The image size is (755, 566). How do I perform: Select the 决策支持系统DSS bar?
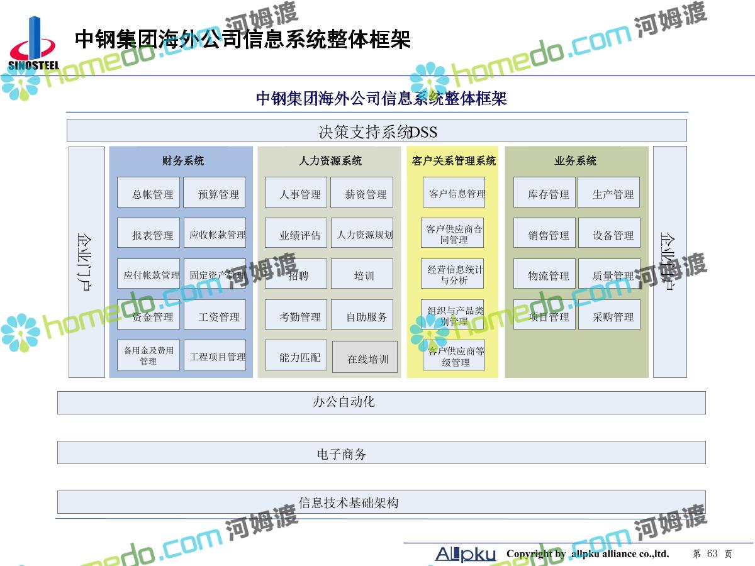377,131
